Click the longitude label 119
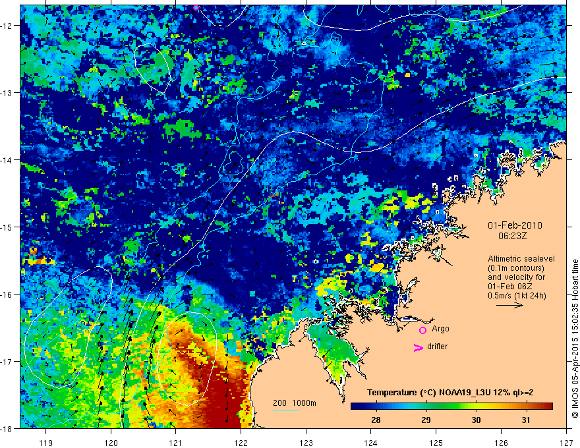The width and height of the screenshot is (580, 448). click(x=46, y=443)
